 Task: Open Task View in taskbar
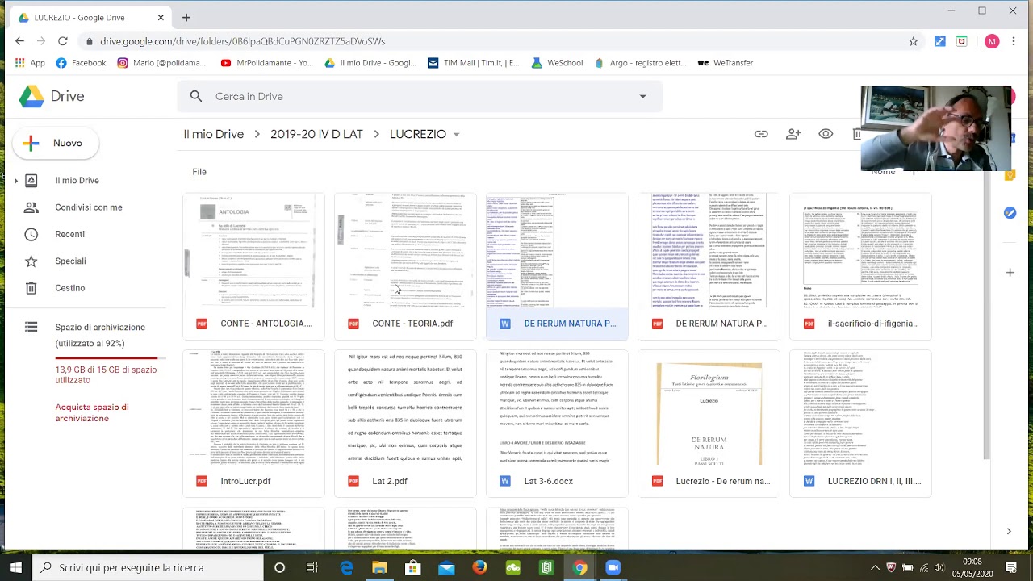312,568
